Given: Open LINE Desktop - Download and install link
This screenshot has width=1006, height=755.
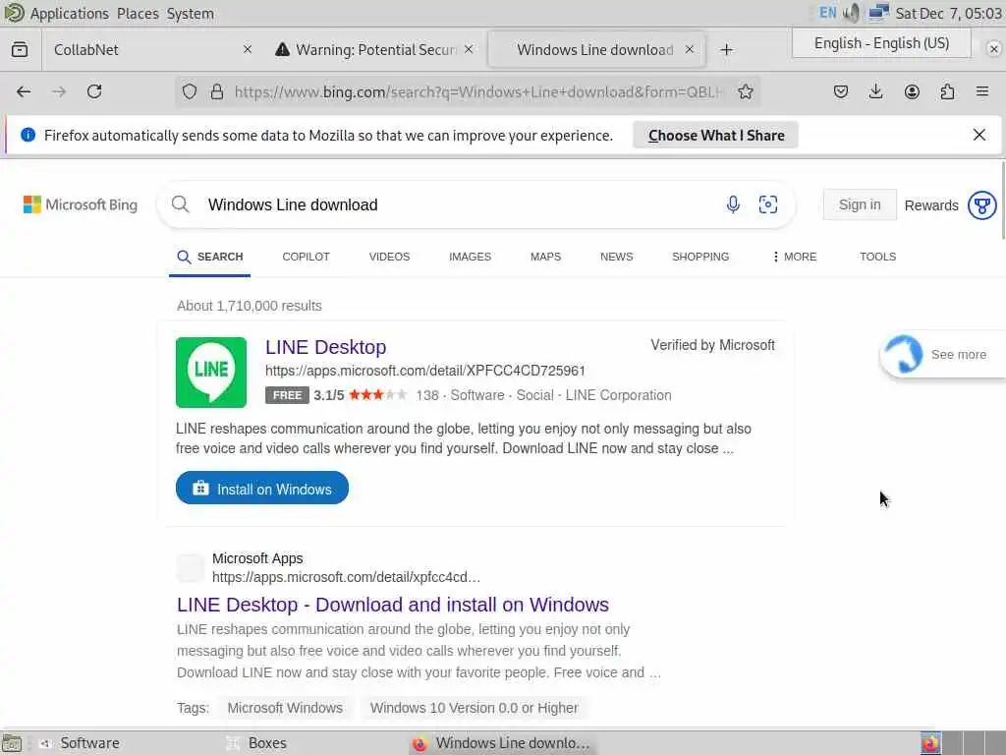Looking at the screenshot, I should click(393, 605).
